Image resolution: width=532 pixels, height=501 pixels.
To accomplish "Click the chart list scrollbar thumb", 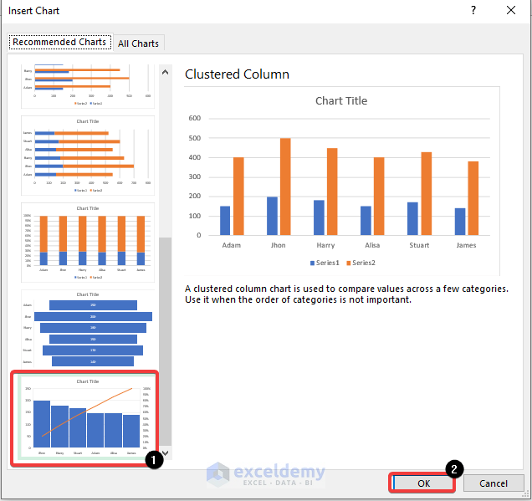I will [x=166, y=341].
